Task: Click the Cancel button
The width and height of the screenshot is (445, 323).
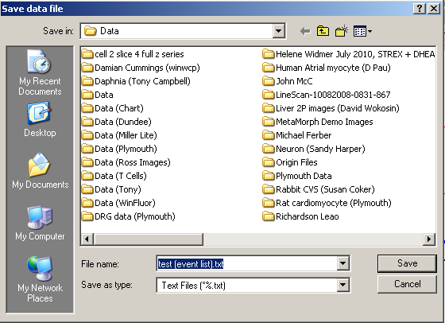Action: point(407,284)
